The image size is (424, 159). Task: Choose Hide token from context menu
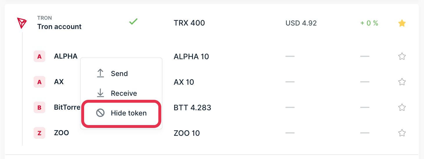click(x=128, y=113)
